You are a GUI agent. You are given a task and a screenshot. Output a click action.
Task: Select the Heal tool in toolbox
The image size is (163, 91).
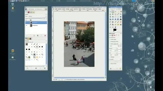point(118,25)
